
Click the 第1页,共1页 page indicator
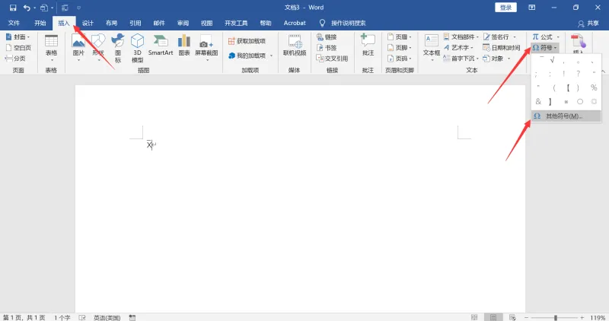pos(24,317)
